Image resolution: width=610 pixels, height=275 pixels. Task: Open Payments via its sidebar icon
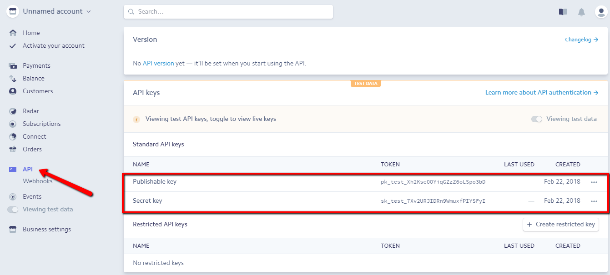13,66
